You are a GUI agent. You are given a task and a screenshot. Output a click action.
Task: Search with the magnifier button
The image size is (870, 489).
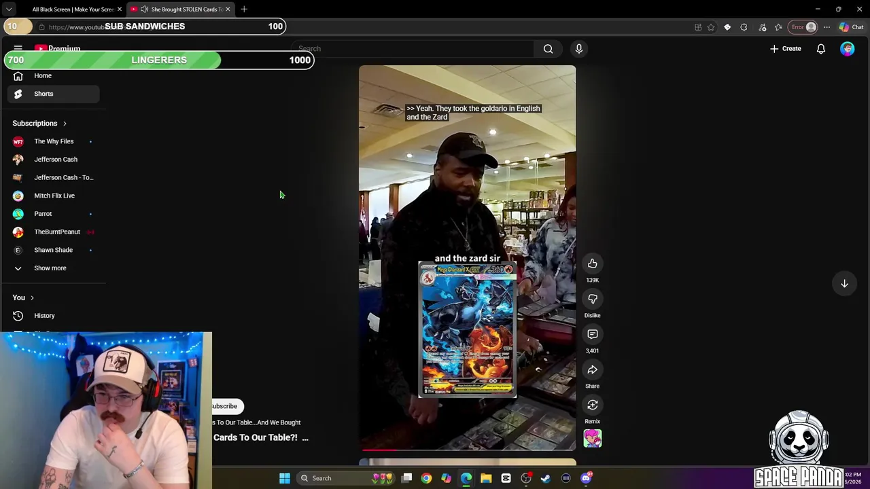coord(548,49)
